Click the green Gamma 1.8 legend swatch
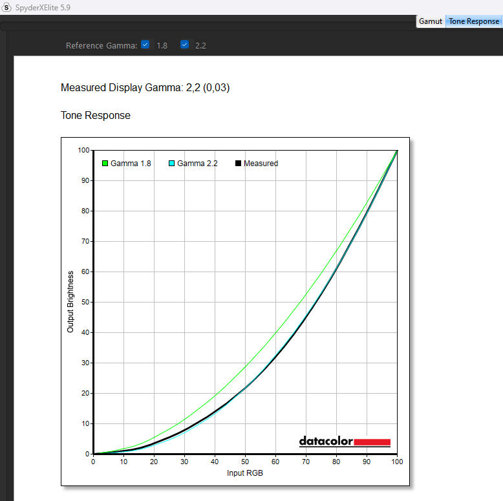 (x=105, y=164)
